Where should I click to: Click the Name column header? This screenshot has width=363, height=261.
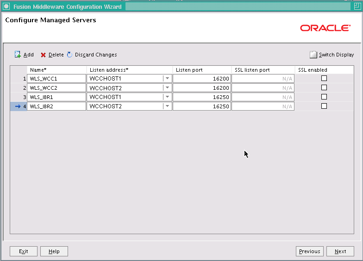tap(56, 70)
